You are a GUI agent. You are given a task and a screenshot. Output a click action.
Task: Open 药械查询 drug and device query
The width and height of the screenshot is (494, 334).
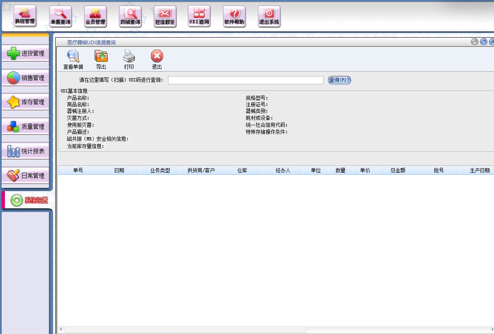tap(130, 17)
